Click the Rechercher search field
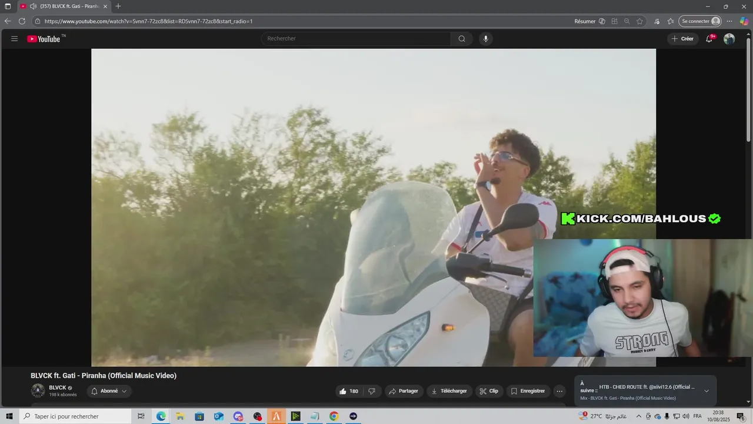The height and width of the screenshot is (424, 753). click(x=356, y=39)
